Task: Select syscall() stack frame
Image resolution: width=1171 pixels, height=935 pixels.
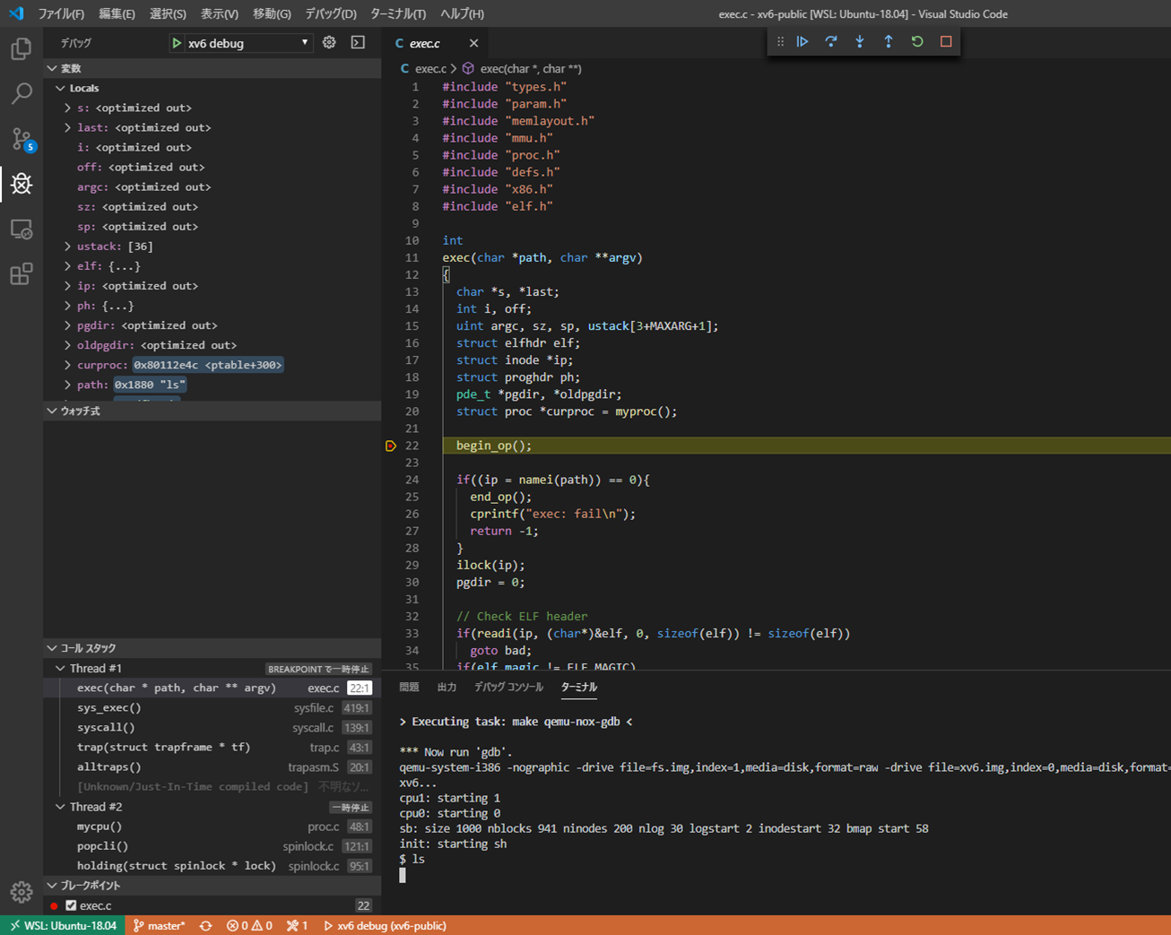Action: pos(213,728)
